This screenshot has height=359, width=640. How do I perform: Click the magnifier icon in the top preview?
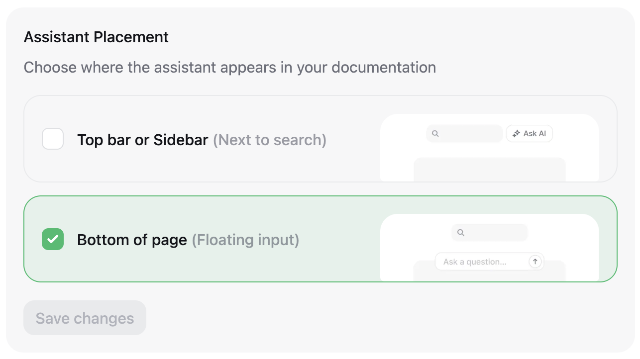(435, 133)
